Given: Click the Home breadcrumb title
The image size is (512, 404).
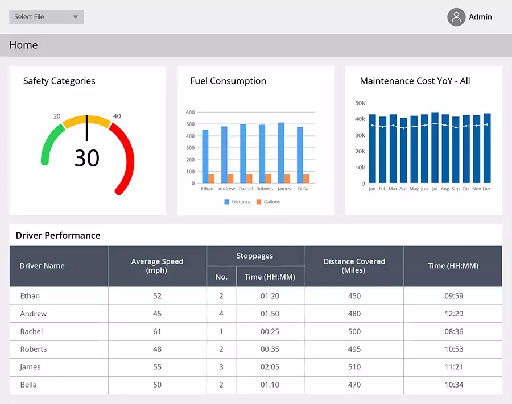Looking at the screenshot, I should tap(23, 45).
